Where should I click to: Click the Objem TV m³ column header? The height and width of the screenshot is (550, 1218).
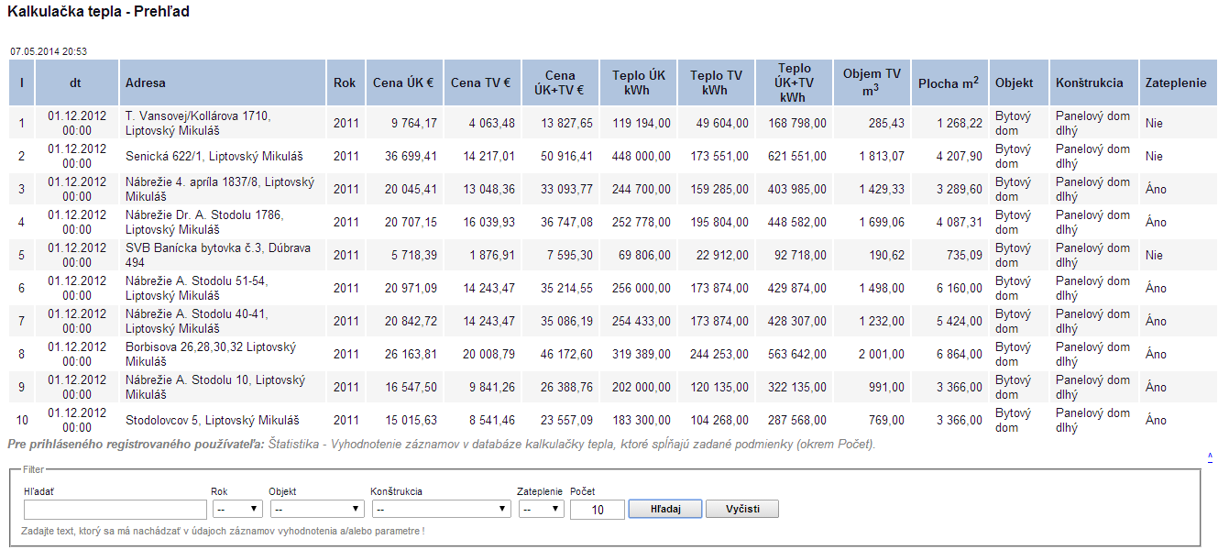(872, 82)
